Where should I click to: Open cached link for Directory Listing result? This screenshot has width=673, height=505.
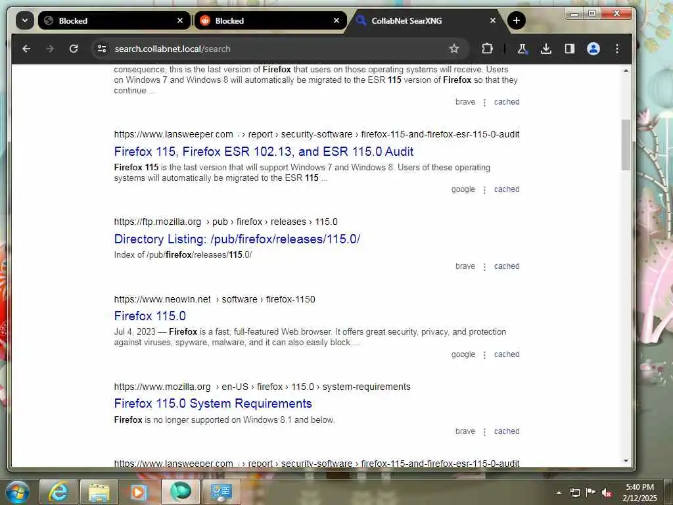[x=507, y=266]
